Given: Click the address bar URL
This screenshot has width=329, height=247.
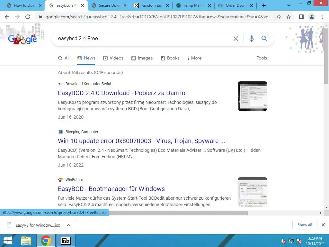Looking at the screenshot, I should point(158,17).
